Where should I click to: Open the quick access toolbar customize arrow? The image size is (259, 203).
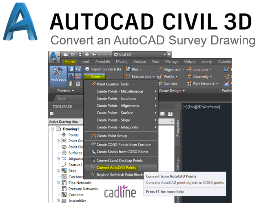pyautogui.click(x=169, y=54)
